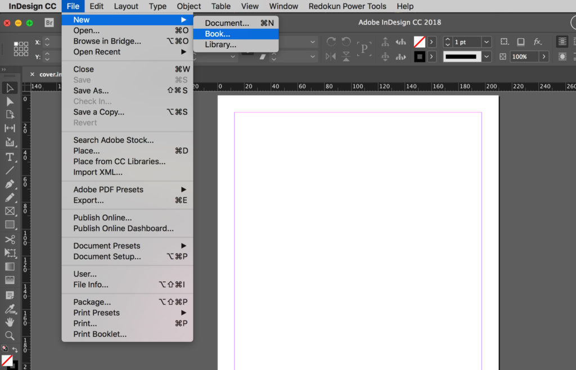
Task: Select the Pen tool
Action: [x=10, y=184]
